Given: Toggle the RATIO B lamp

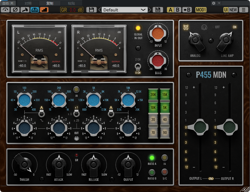Looking at the screenshot, I should click(152, 172).
